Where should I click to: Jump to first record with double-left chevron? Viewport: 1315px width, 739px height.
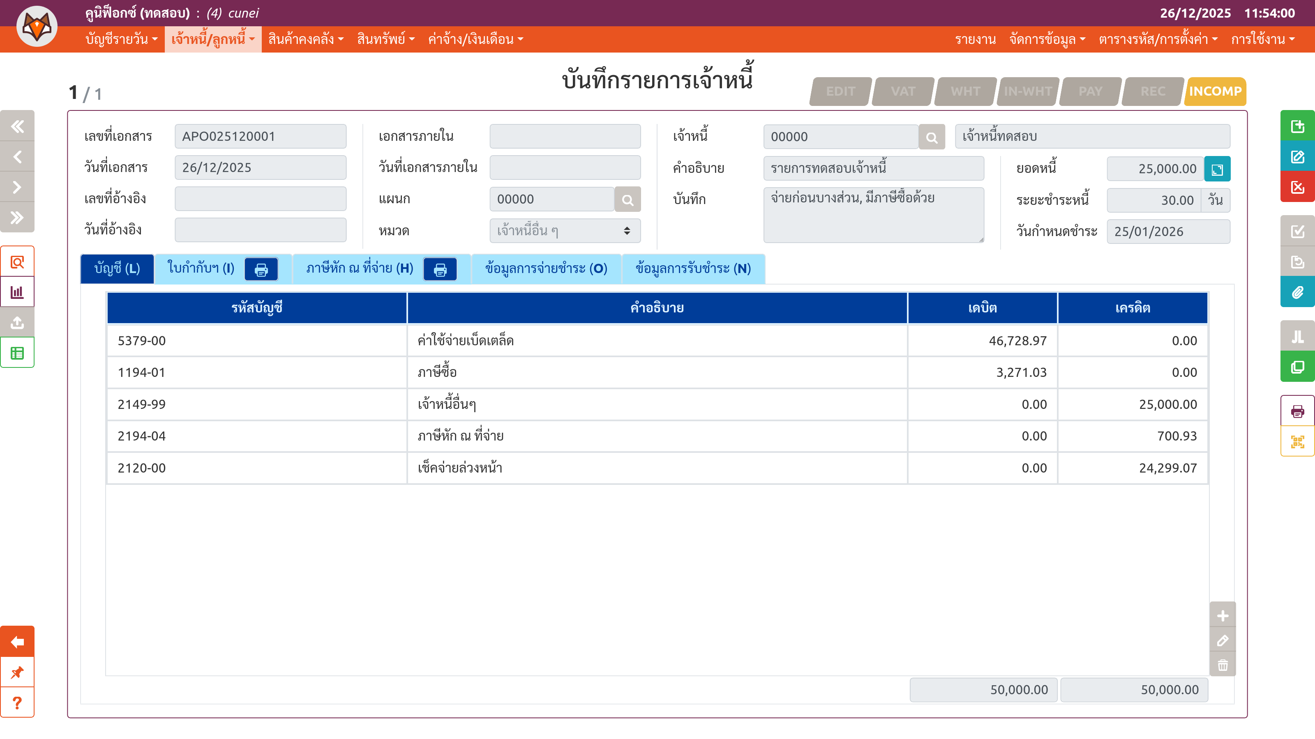[17, 126]
